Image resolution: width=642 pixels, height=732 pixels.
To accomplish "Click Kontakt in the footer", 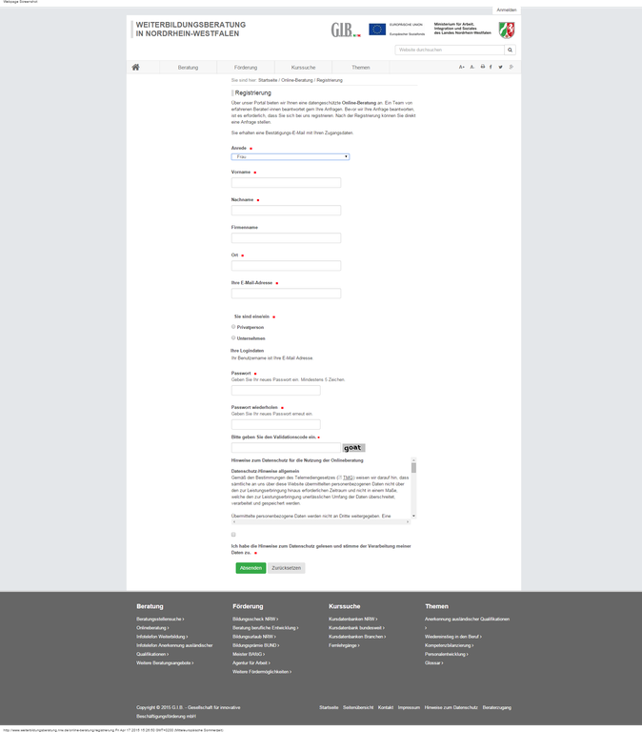I will [x=386, y=708].
